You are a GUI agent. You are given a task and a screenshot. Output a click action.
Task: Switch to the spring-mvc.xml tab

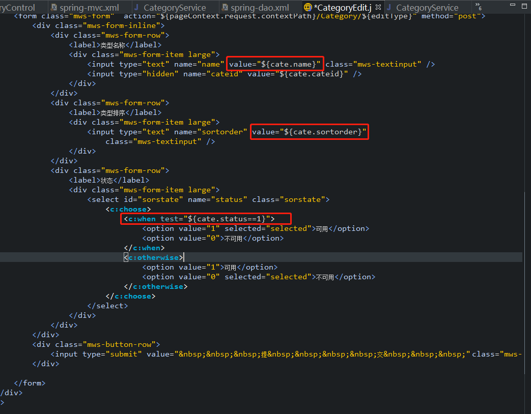pyautogui.click(x=89, y=8)
